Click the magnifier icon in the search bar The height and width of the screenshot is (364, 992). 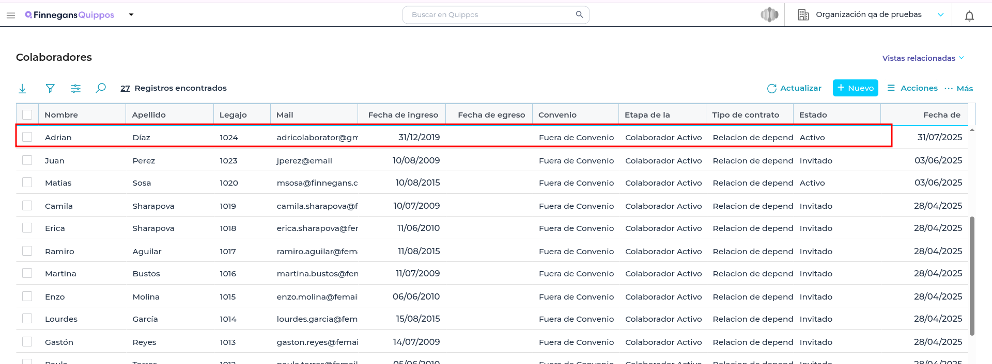tap(579, 15)
